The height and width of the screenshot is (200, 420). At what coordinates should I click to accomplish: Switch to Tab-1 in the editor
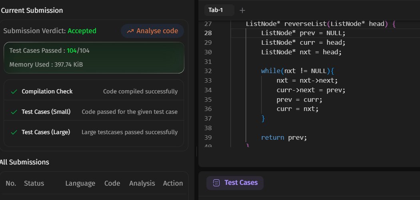(219, 10)
